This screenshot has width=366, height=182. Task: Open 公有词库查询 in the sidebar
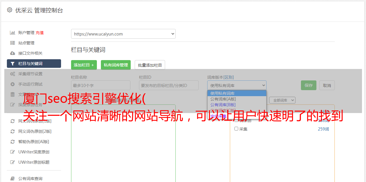(x=30, y=179)
